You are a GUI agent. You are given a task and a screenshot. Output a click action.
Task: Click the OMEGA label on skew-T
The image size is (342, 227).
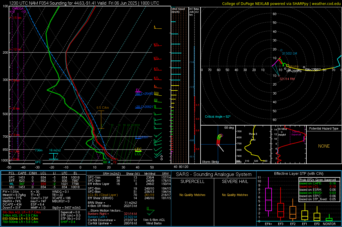tap(18, 8)
